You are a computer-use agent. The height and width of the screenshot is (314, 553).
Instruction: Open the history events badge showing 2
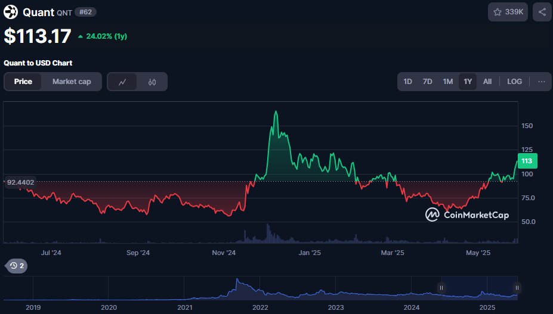point(17,266)
